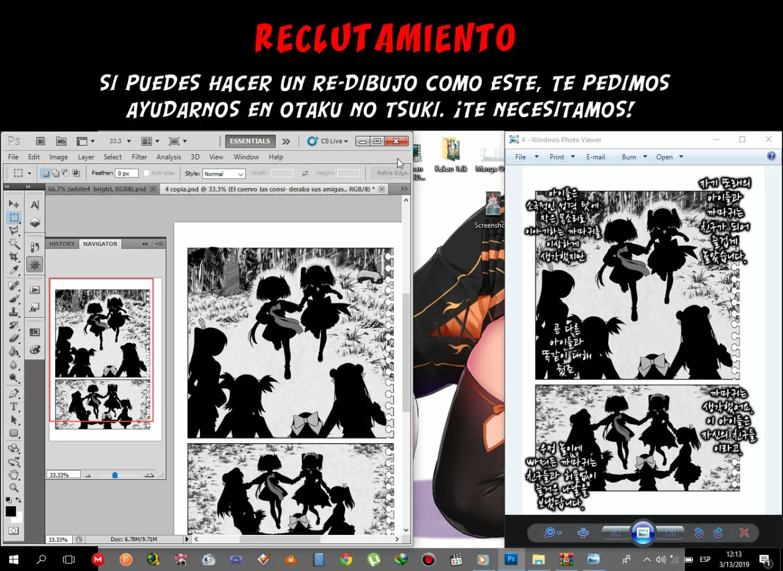Toggle Subtract from selection mode
The image size is (783, 571).
tap(66, 173)
